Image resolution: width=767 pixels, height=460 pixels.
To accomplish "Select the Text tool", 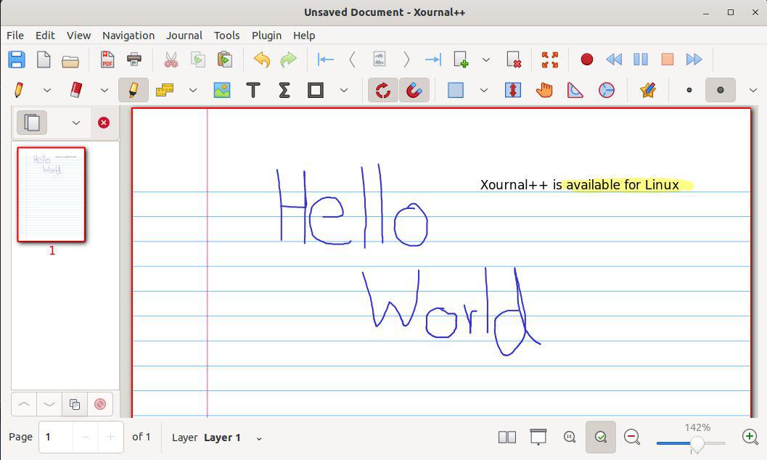I will click(253, 90).
